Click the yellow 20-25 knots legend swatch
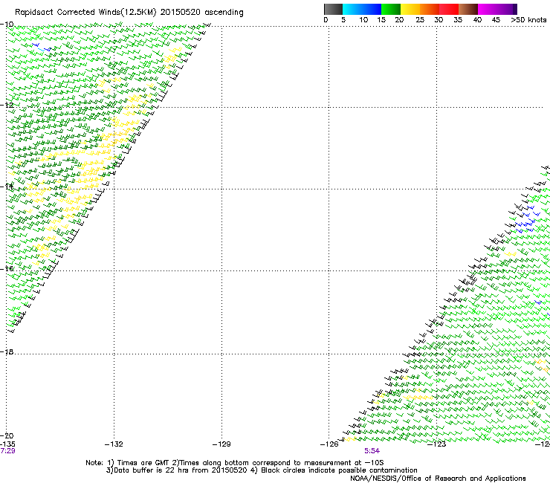This screenshot has height=483, width=550. [410, 9]
